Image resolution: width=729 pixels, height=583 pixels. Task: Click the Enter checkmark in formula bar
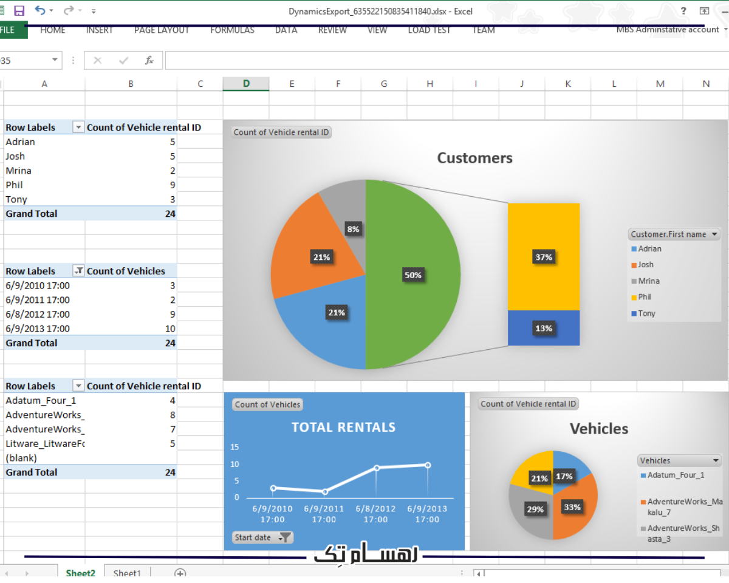tap(124, 60)
